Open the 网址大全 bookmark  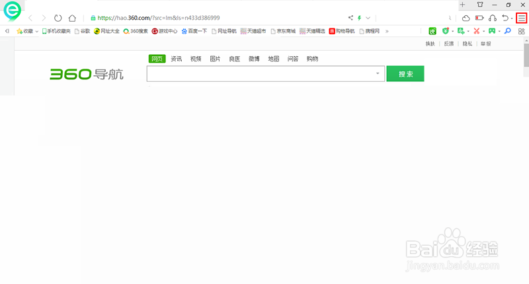click(x=106, y=31)
